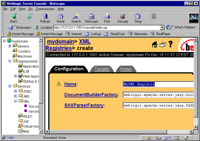Screen dimensions: 200x141
Task: Print the page with the Print button
Action: pyautogui.click(x=107, y=18)
